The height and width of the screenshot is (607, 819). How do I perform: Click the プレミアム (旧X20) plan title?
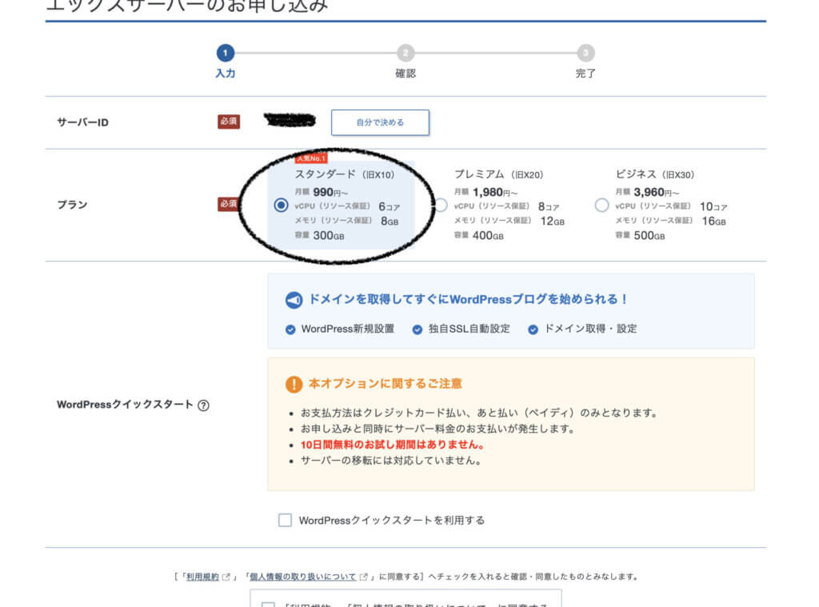tap(499, 174)
